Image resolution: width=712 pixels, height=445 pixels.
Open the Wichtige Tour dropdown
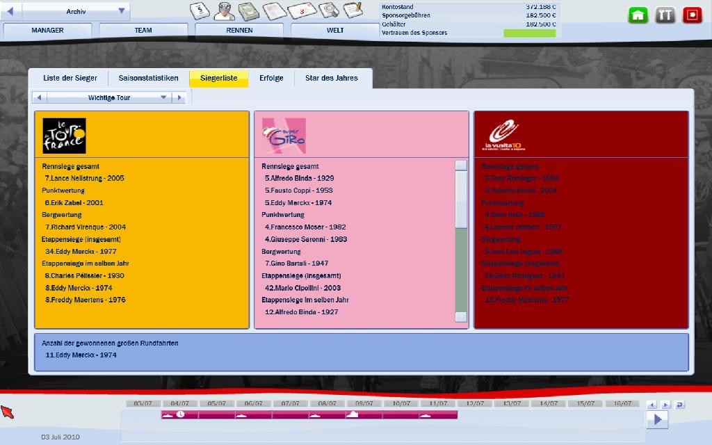[164, 98]
